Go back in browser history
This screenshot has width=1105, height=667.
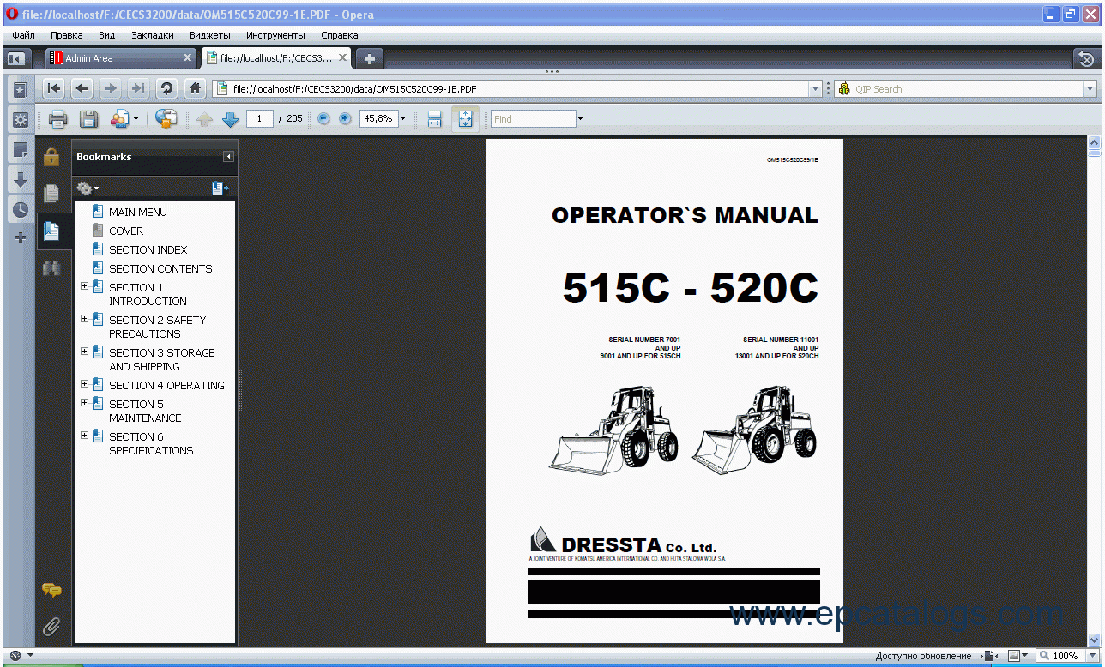point(82,88)
